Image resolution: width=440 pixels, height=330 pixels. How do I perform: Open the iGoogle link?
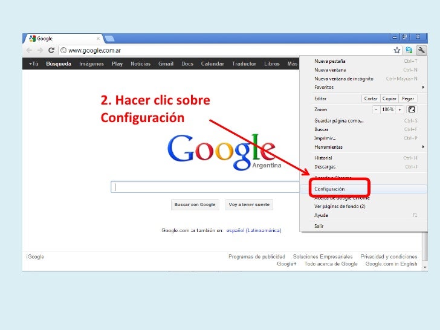pos(35,257)
